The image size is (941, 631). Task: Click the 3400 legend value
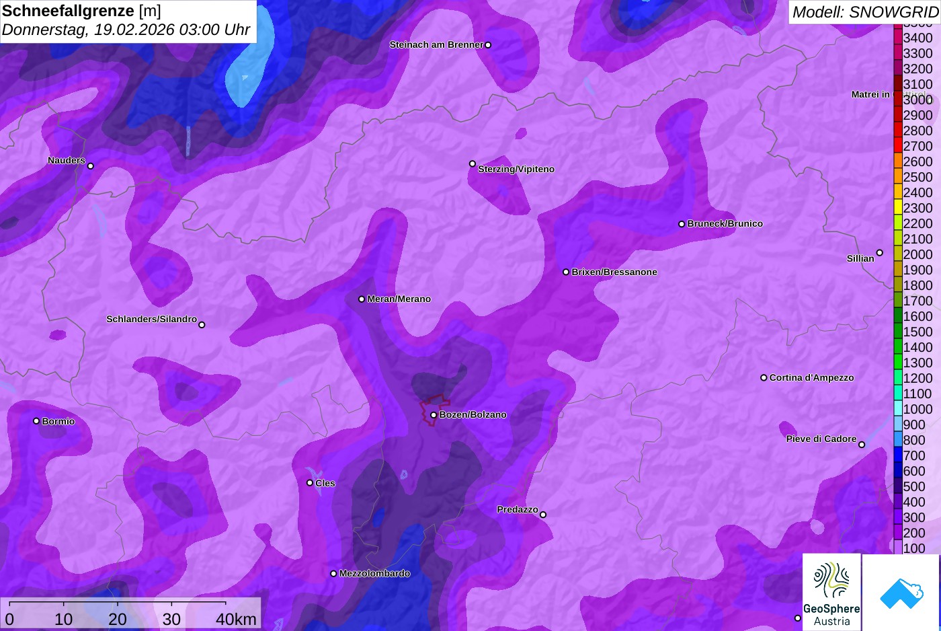pos(917,38)
